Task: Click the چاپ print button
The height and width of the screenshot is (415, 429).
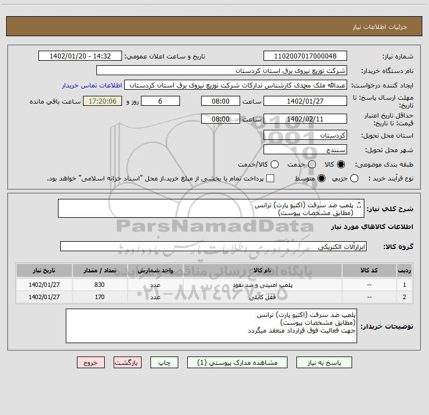Action: pos(164,363)
